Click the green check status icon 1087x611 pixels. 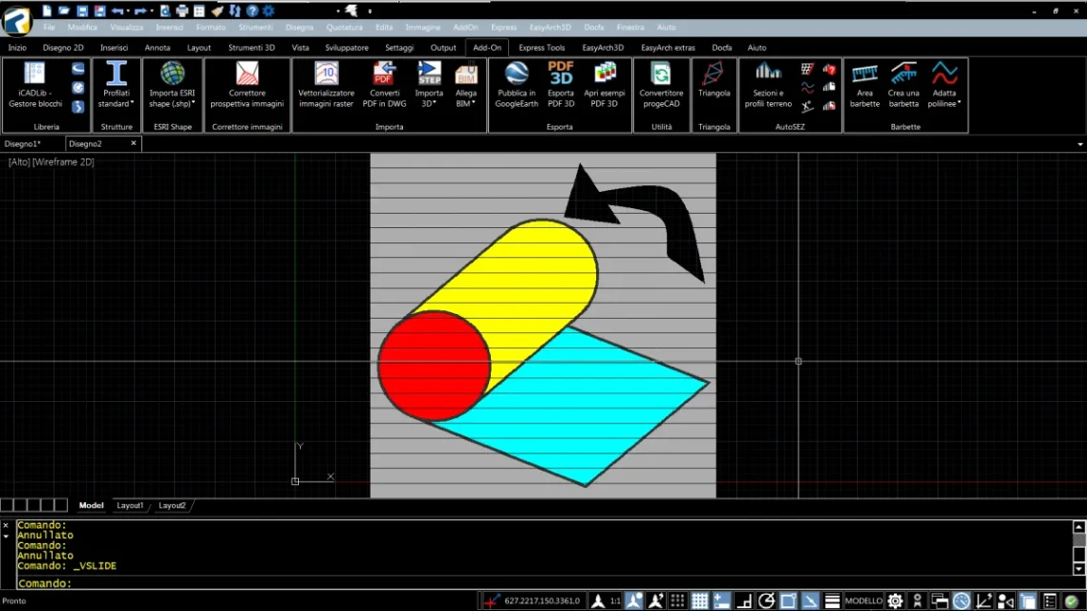click(x=1072, y=600)
